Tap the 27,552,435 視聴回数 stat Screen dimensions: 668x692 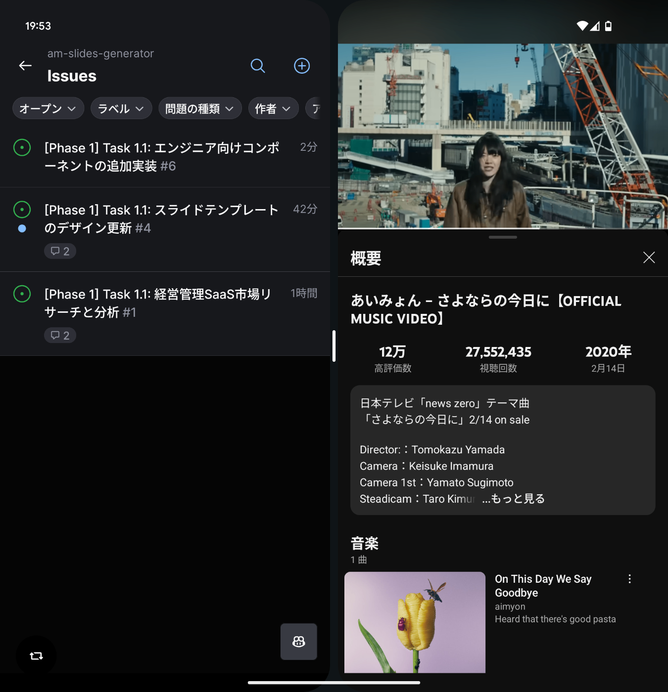(x=498, y=359)
